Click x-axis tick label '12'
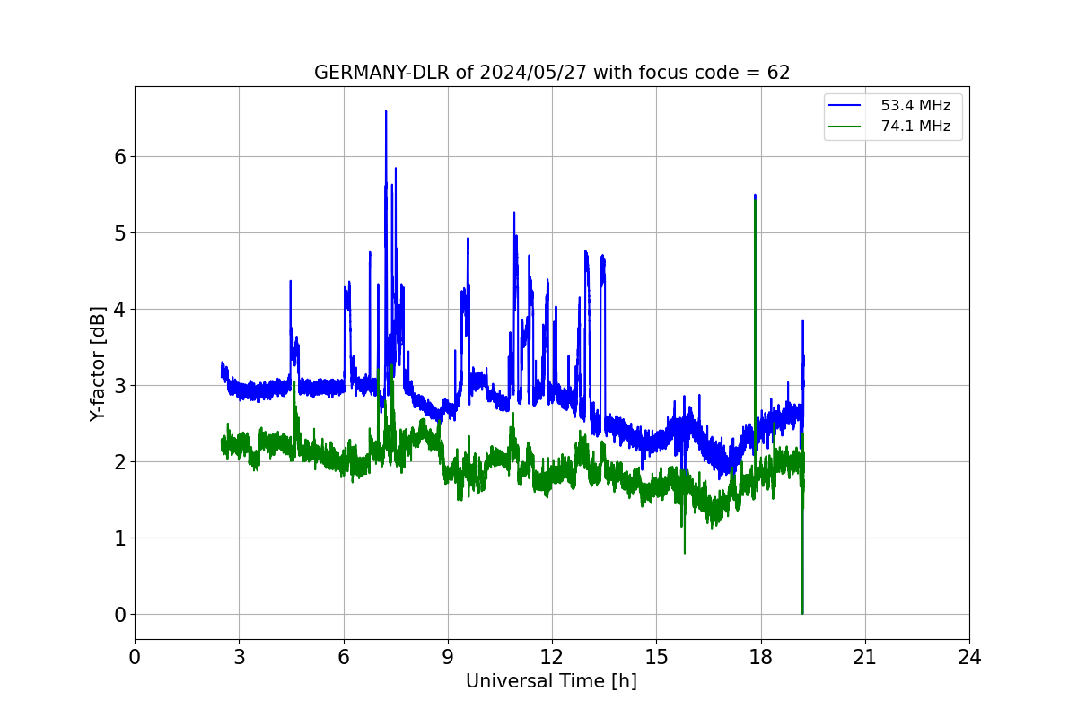Image resolution: width=1077 pixels, height=718 pixels. click(552, 657)
